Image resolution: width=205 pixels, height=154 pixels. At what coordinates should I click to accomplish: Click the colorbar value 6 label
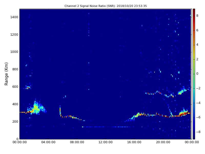pyautogui.click(x=197, y=30)
